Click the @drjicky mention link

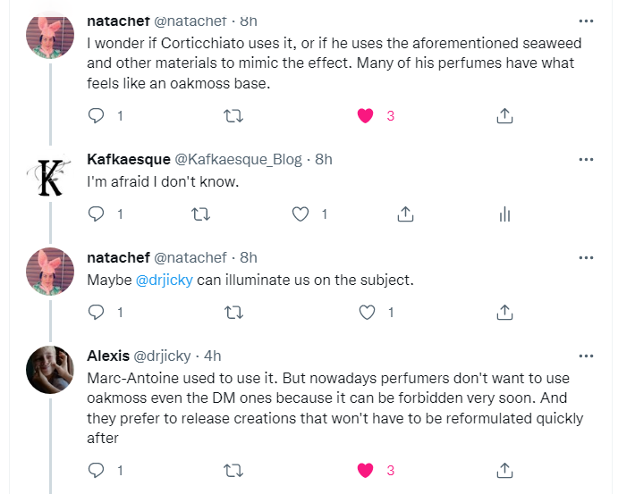coord(164,280)
